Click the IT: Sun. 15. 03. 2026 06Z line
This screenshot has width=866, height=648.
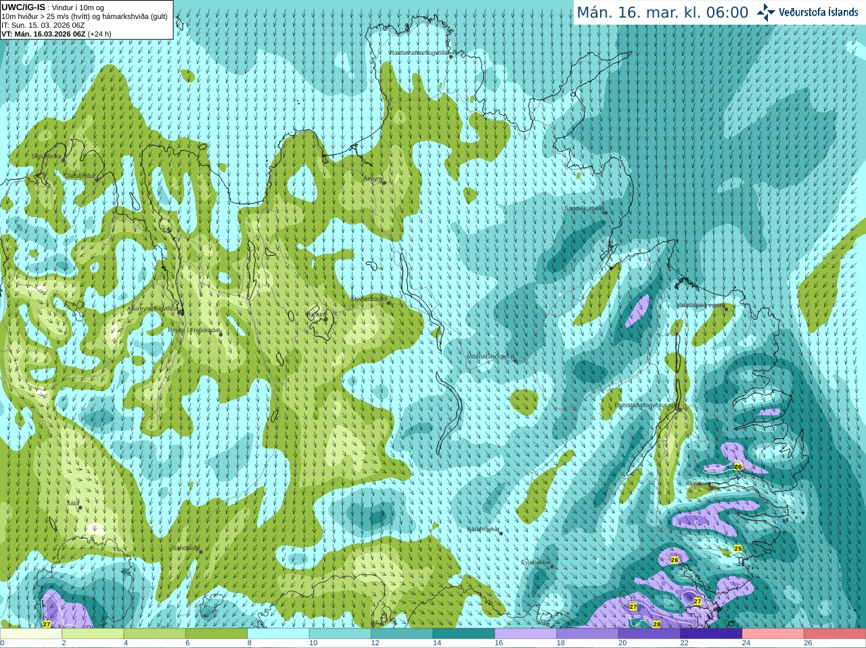(43, 25)
